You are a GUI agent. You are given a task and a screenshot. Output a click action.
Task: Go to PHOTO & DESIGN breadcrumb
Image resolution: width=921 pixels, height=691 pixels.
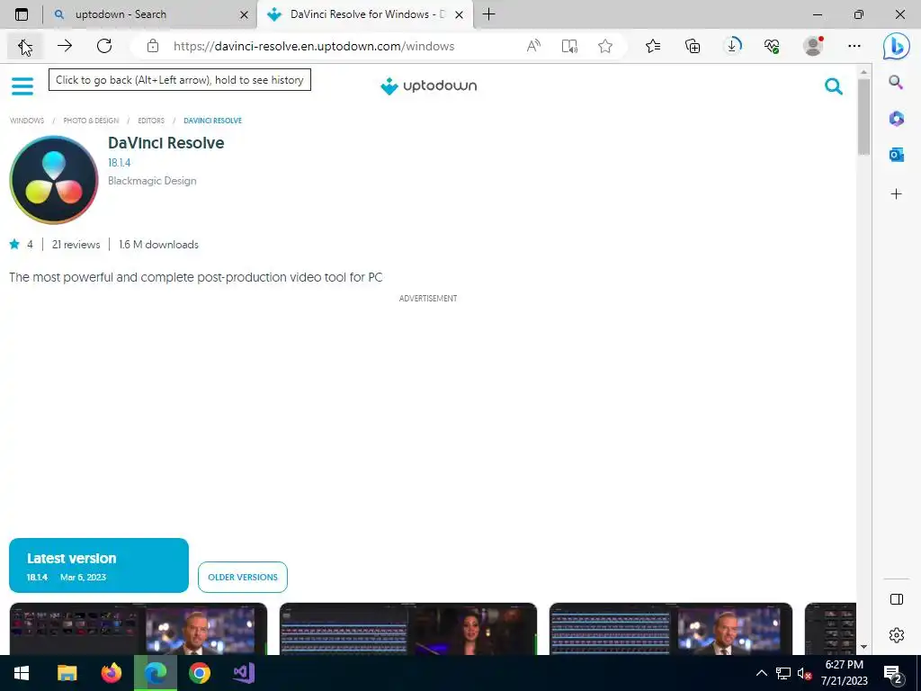pyautogui.click(x=91, y=121)
